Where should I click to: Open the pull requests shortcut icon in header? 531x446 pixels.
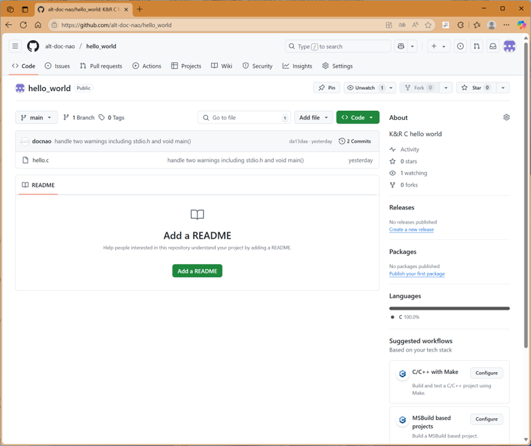476,46
